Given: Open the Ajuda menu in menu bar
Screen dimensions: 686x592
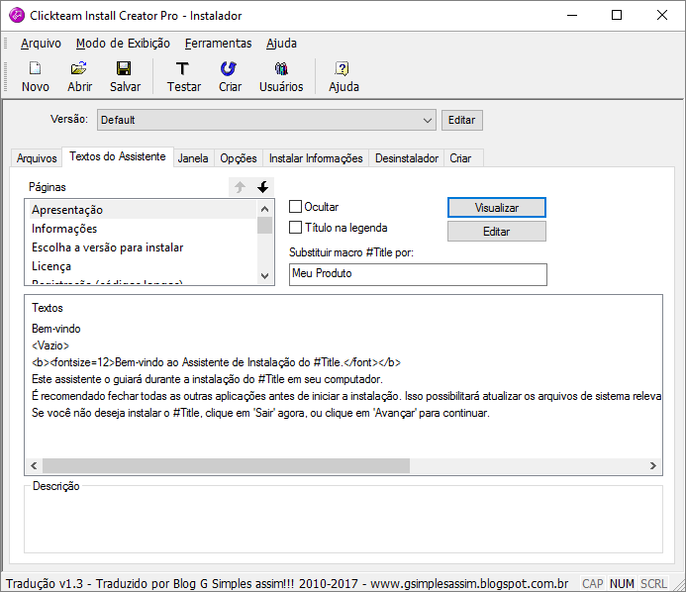Looking at the screenshot, I should point(282,44).
